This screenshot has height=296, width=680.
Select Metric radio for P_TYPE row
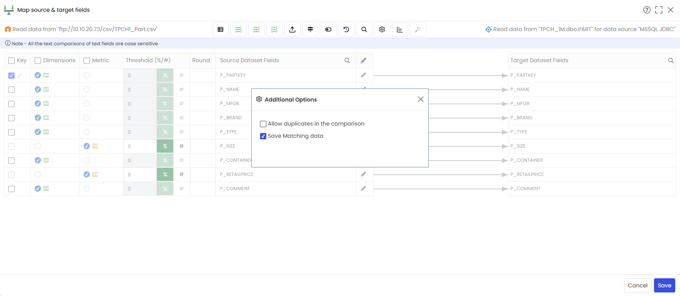click(87, 132)
